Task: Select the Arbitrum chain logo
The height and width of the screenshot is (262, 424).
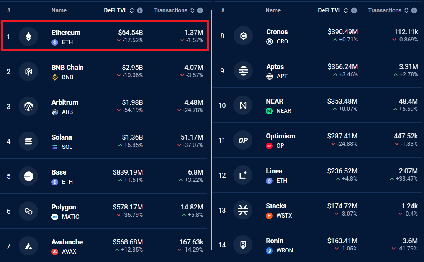Action: pos(28,106)
